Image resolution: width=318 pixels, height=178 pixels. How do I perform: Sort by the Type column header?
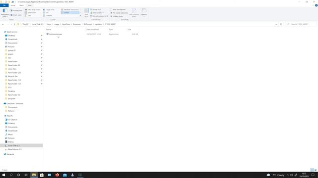tap(111, 30)
